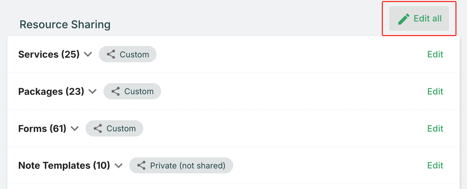Click the share icon in Note Templates badge
Image resolution: width=467 pixels, height=189 pixels.
coord(141,166)
